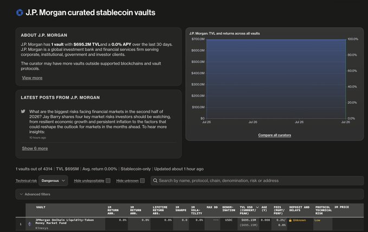Click the lock icon next to Unknown deposit status
This screenshot has height=232, width=368.
coord(290,220)
